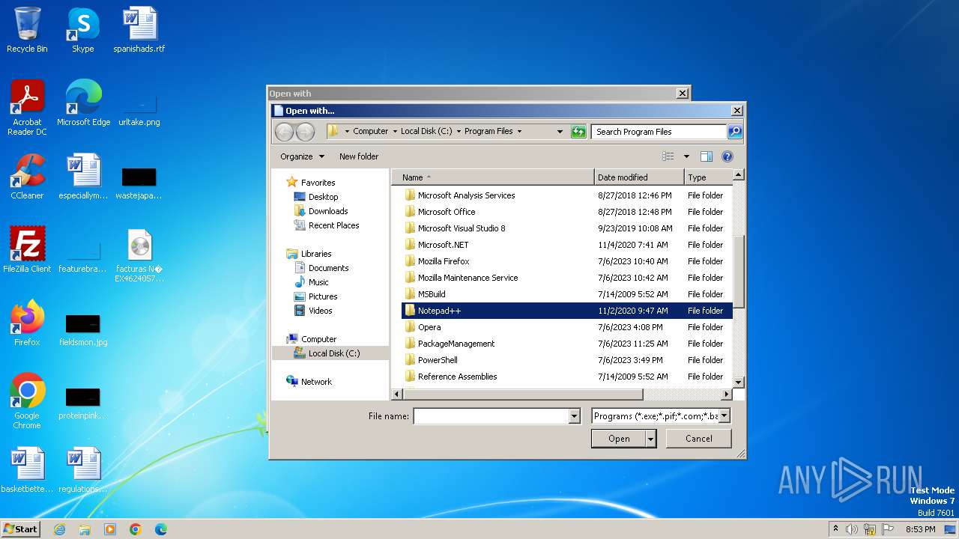Viewport: 959px width, 539px height.
Task: Open Windows Media Player taskbar icon
Action: pos(110,529)
